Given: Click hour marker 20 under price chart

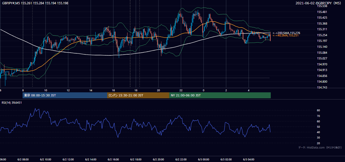Looking at the screenshot, I should (x=158, y=90).
